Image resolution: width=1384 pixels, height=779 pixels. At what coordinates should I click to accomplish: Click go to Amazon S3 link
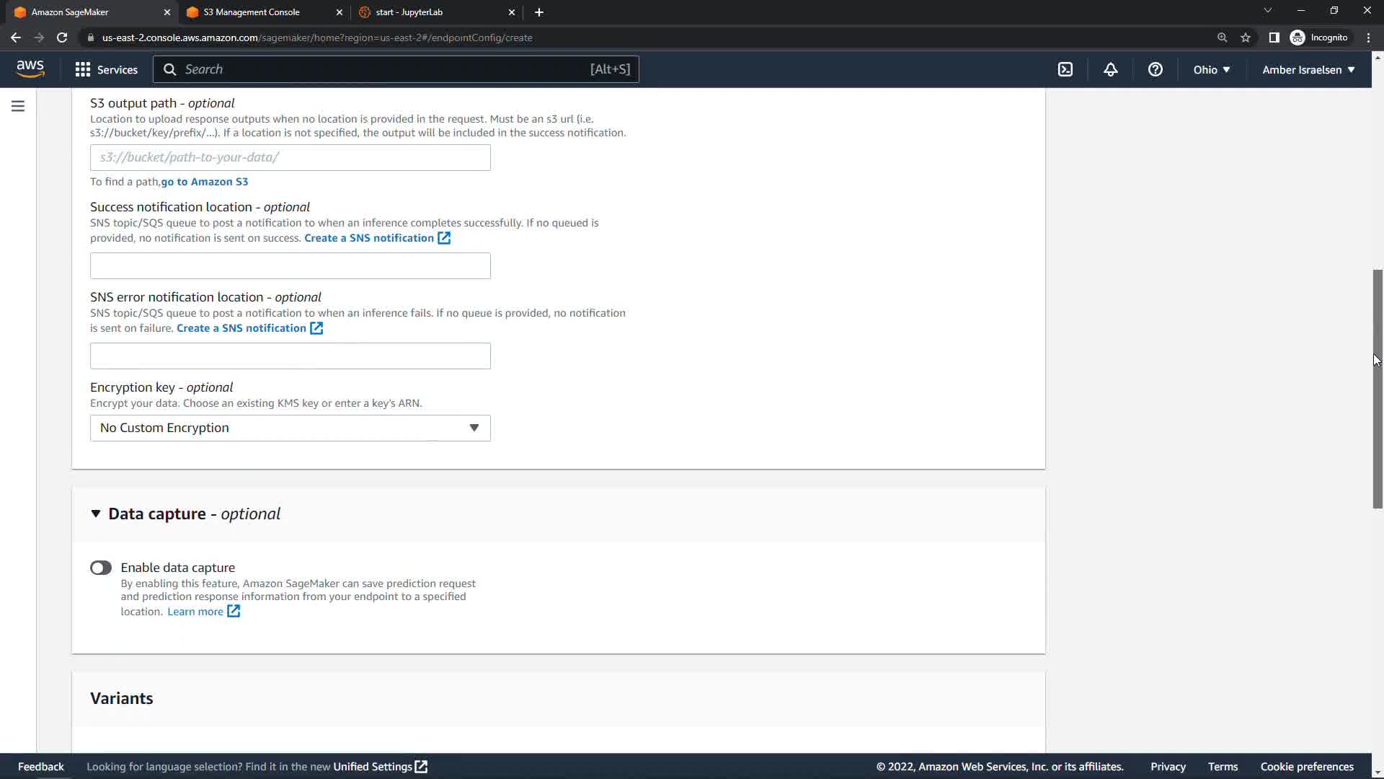tap(204, 182)
